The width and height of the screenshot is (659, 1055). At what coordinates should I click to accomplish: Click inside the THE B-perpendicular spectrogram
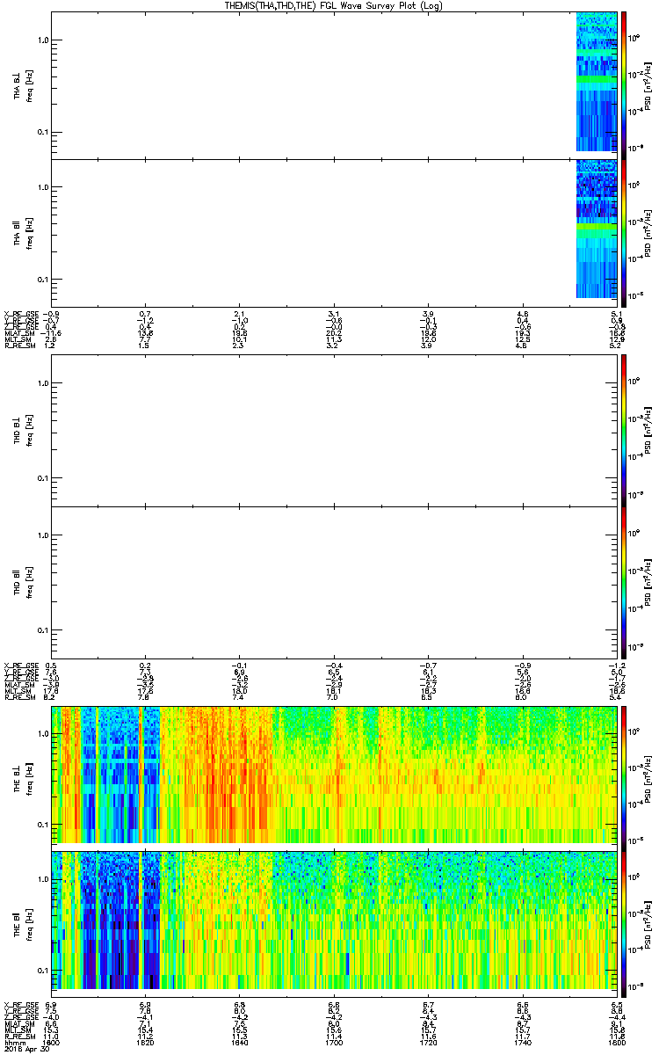(334, 774)
